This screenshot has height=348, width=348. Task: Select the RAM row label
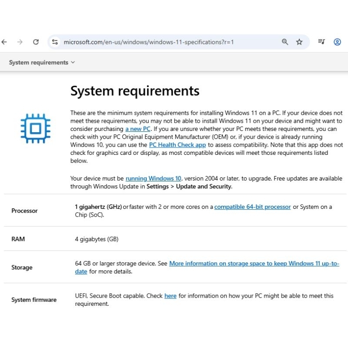pos(18,239)
